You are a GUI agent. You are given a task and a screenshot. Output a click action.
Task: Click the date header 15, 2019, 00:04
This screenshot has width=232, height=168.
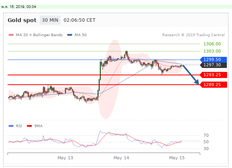[19, 7]
